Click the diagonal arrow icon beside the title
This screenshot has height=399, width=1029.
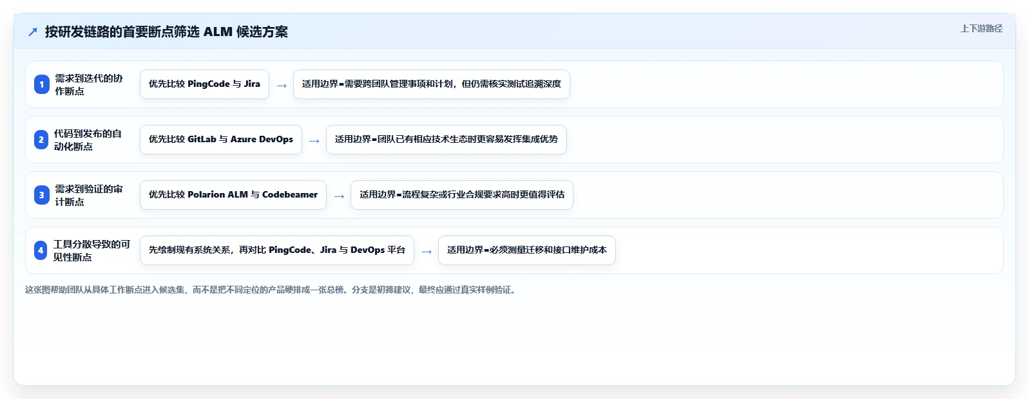point(33,32)
